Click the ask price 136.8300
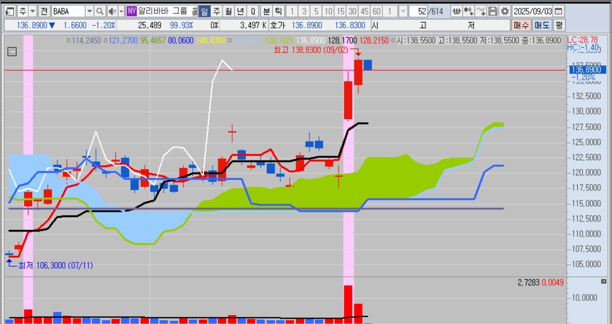612x324 pixels. pyautogui.click(x=350, y=25)
